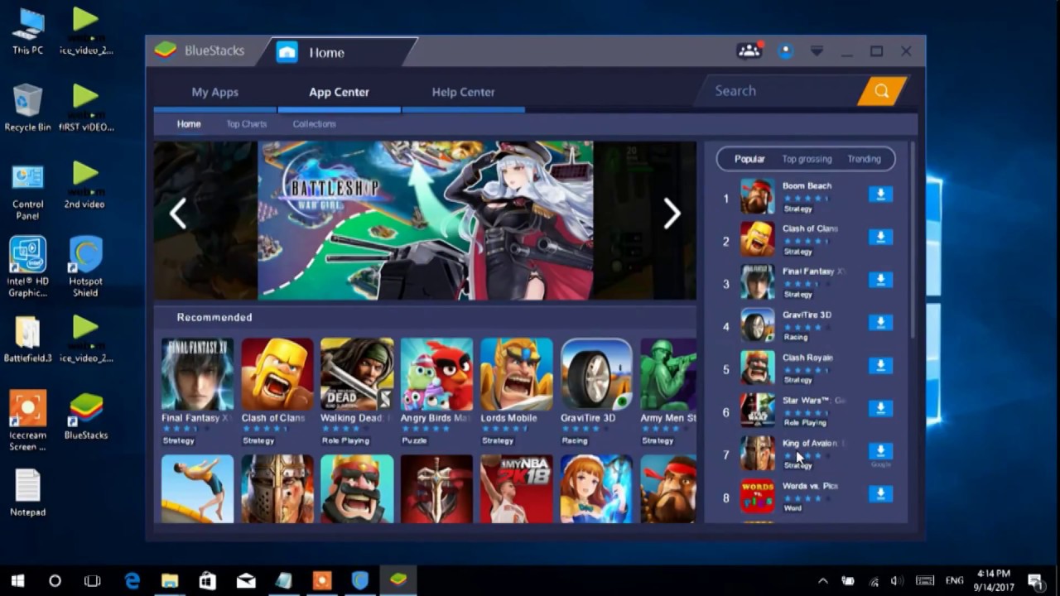Image resolution: width=1060 pixels, height=596 pixels.
Task: Download King of Avalon from Popular list
Action: [x=880, y=451]
